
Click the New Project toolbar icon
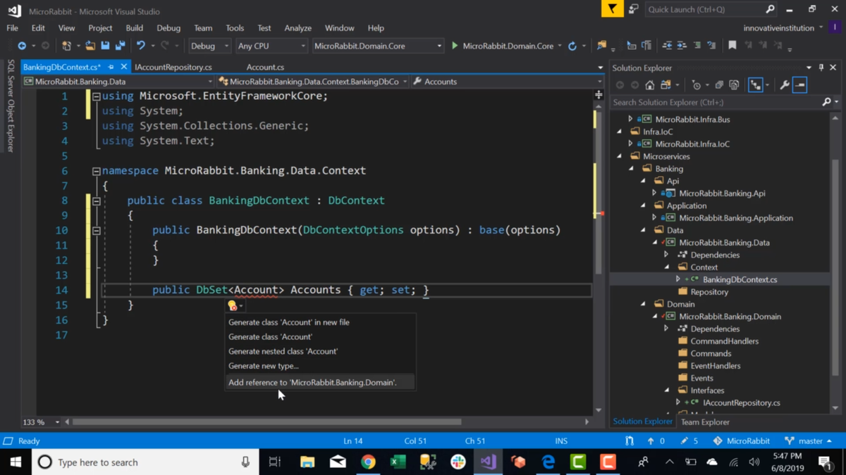(66, 46)
